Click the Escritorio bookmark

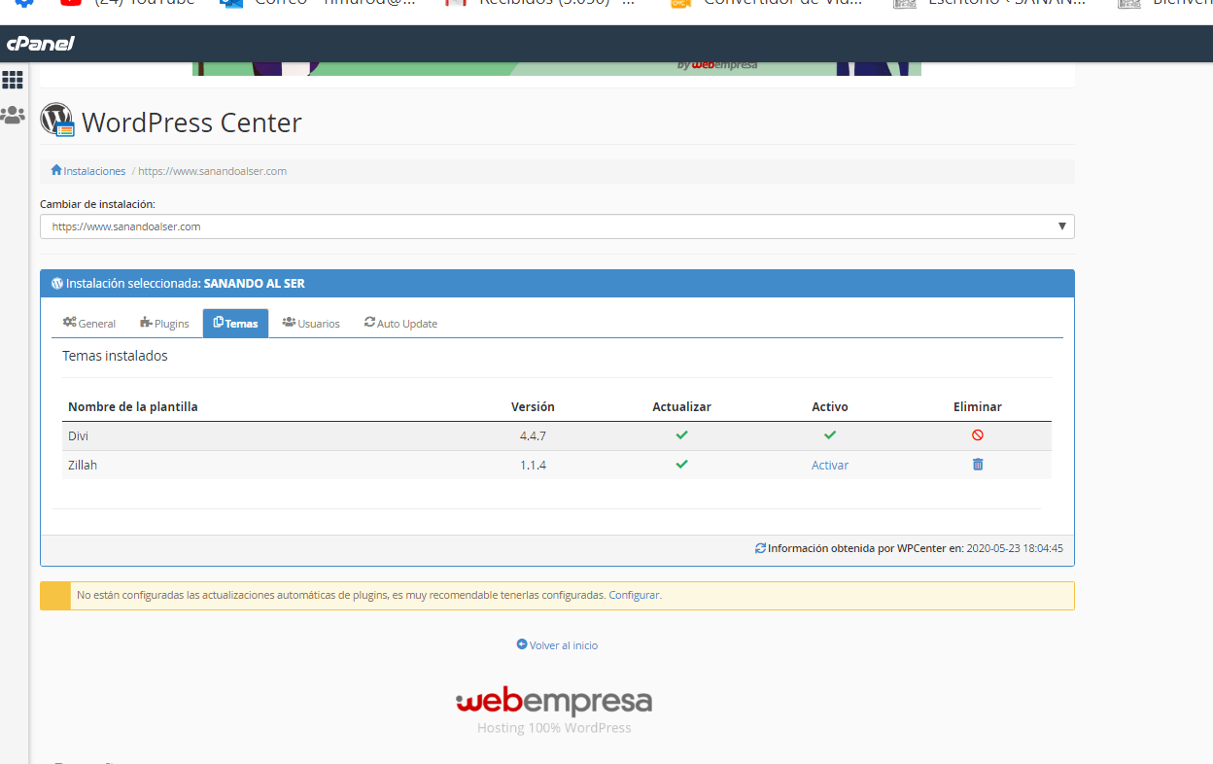[989, 4]
